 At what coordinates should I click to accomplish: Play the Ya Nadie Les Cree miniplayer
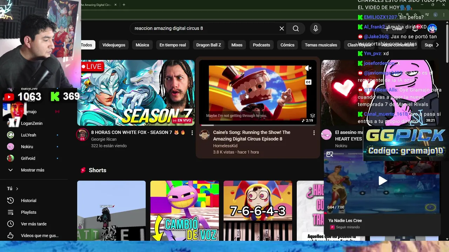pyautogui.click(x=382, y=181)
